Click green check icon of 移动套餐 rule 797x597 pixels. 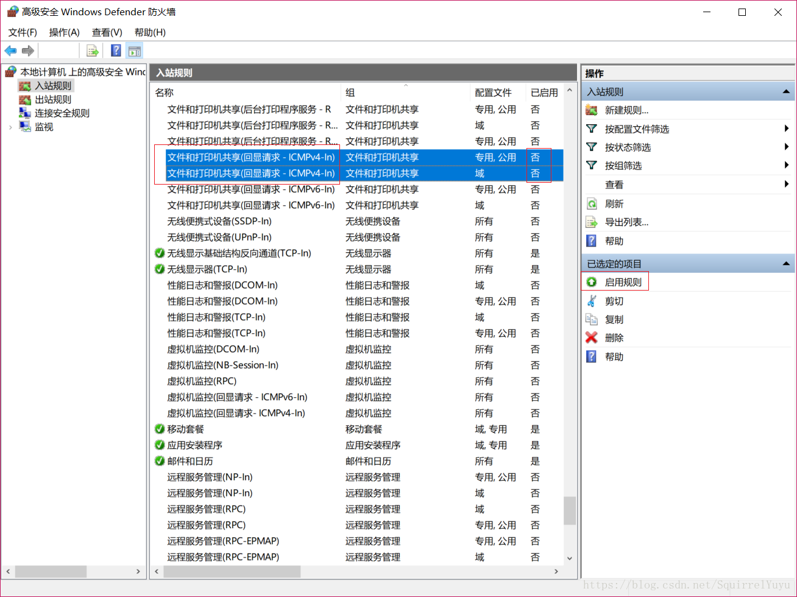160,429
